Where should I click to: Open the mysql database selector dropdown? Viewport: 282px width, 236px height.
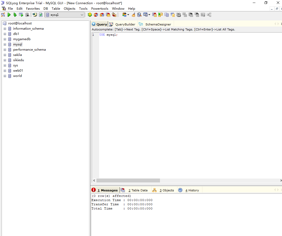point(65,15)
